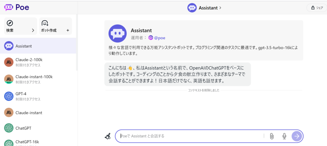Click the Claude-2-100k avatar icon
The image size is (327, 146).
click(x=9, y=62)
